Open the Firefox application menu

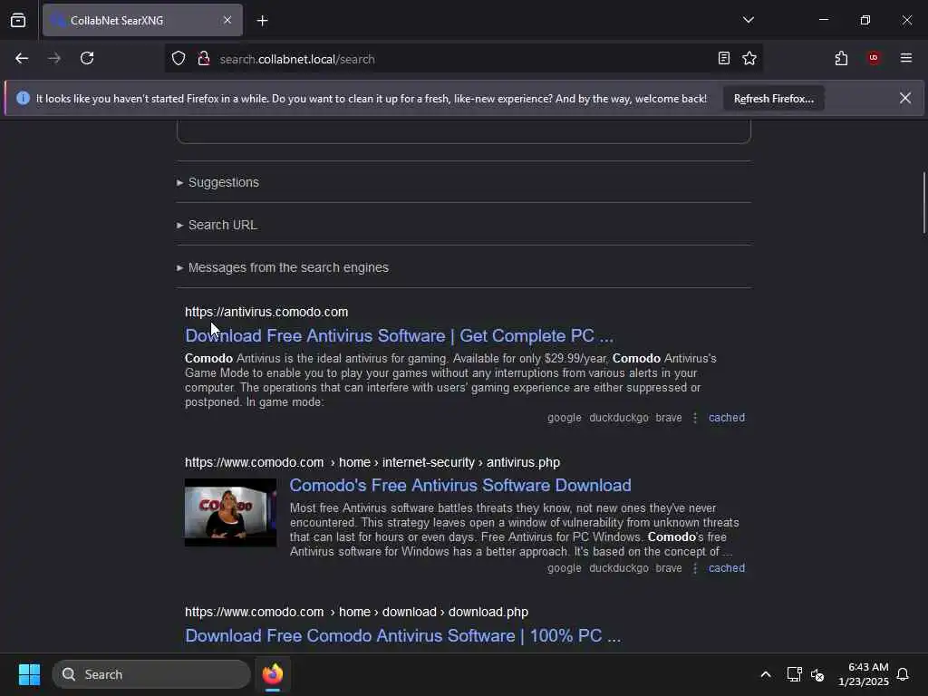click(905, 58)
